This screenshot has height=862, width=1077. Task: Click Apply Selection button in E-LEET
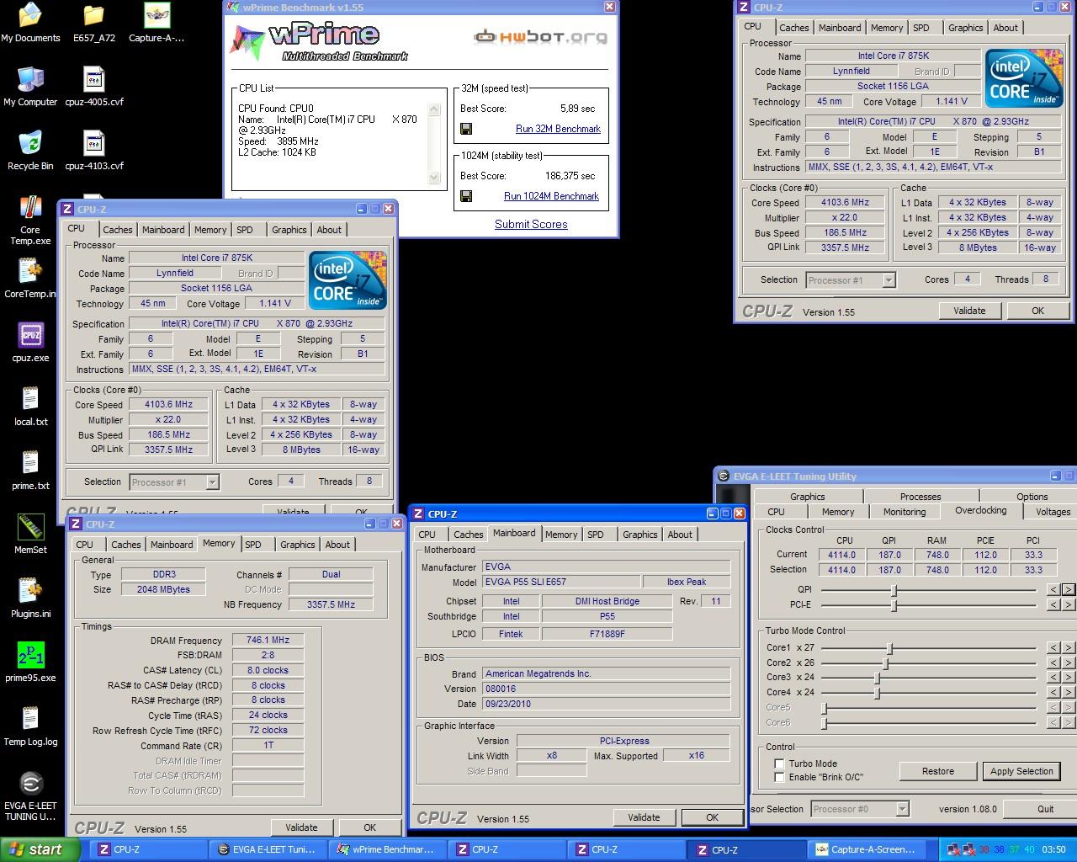(x=1021, y=771)
